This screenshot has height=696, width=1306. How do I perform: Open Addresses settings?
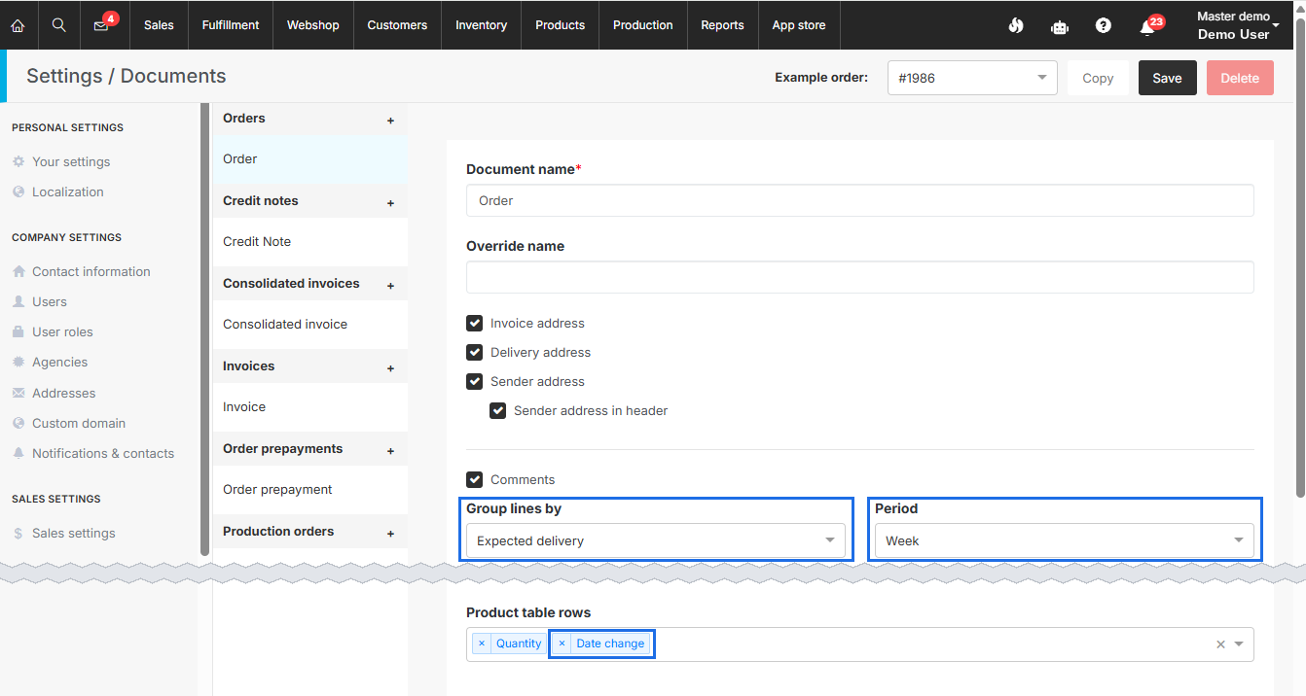(x=63, y=393)
